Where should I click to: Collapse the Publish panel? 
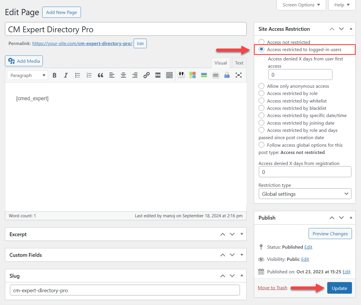[351, 218]
